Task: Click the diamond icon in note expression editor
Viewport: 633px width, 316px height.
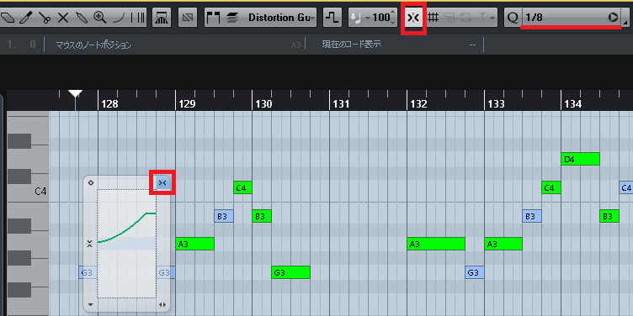Action: click(90, 183)
